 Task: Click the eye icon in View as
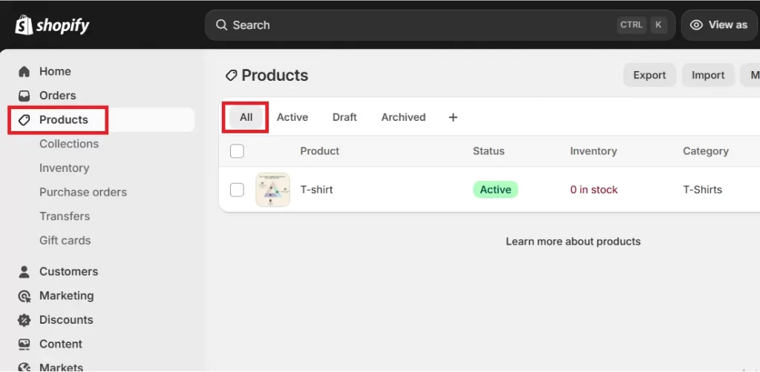click(x=696, y=25)
